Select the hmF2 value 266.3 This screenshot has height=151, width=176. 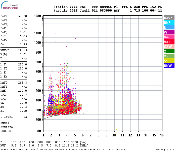coord(23,83)
